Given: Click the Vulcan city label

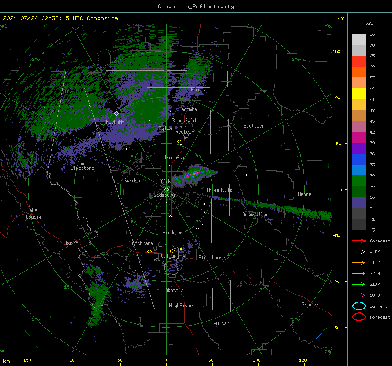Looking at the screenshot, I should coord(221,323).
